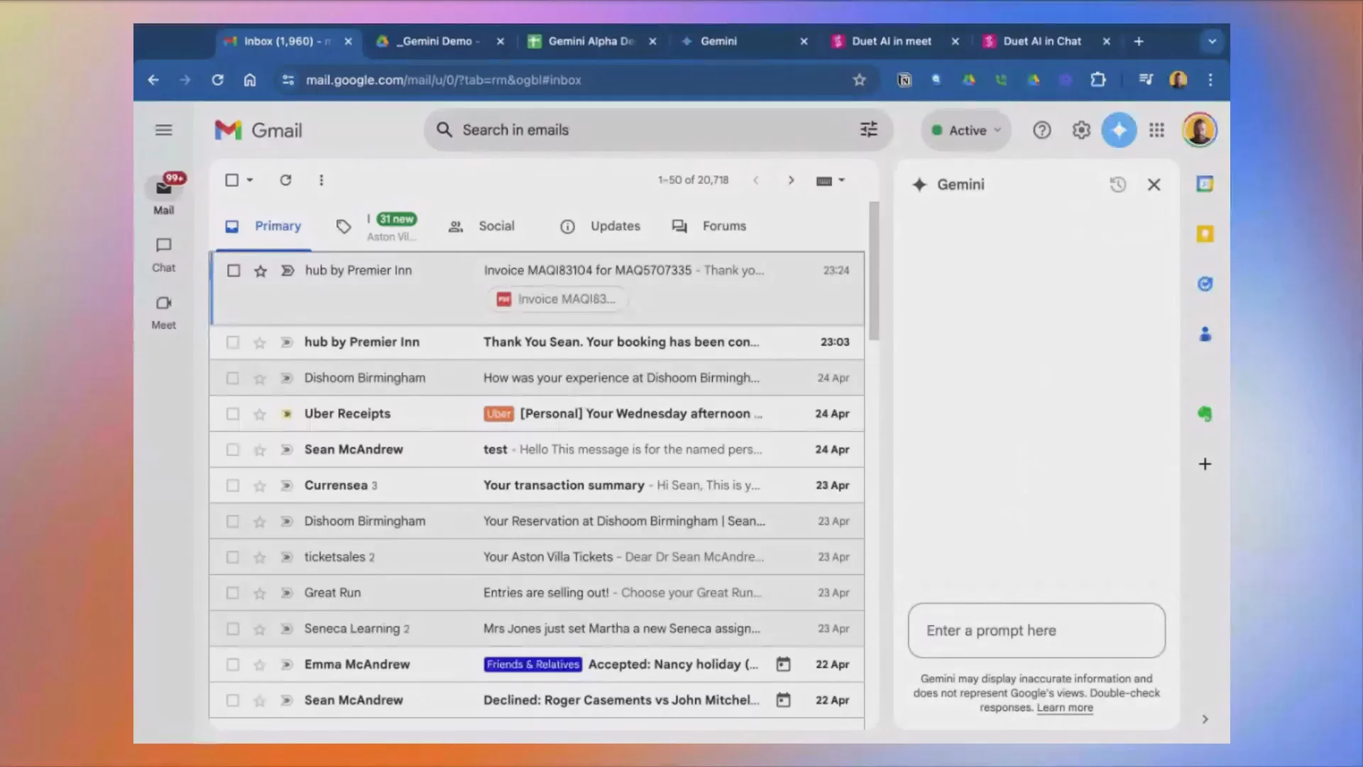Open Google Tasks side panel icon
Viewport: 1363px width, 767px height.
click(x=1205, y=284)
